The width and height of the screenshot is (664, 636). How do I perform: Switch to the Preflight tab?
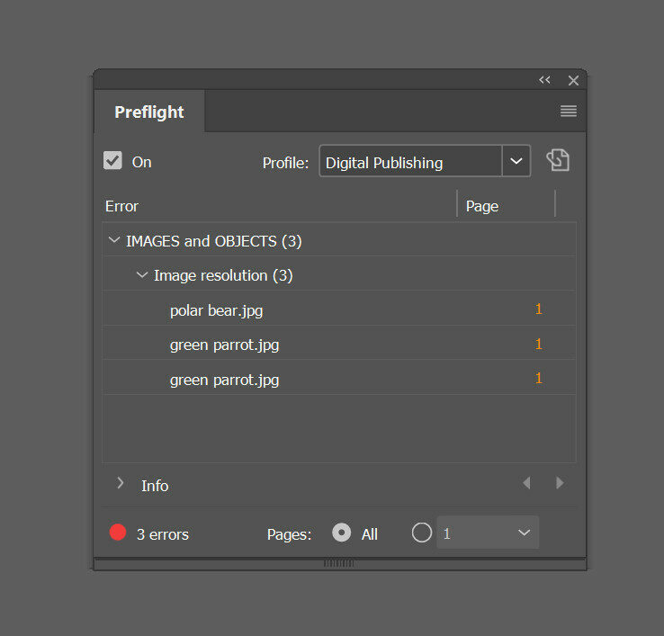click(x=149, y=112)
